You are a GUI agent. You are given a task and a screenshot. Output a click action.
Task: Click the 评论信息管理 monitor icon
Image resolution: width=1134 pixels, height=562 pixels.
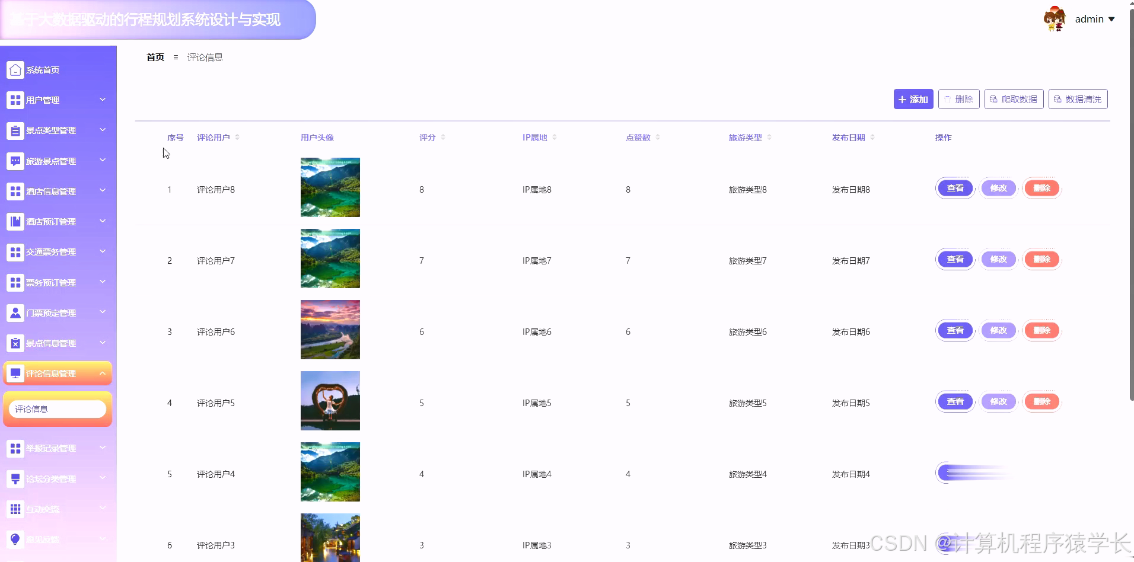pyautogui.click(x=15, y=372)
